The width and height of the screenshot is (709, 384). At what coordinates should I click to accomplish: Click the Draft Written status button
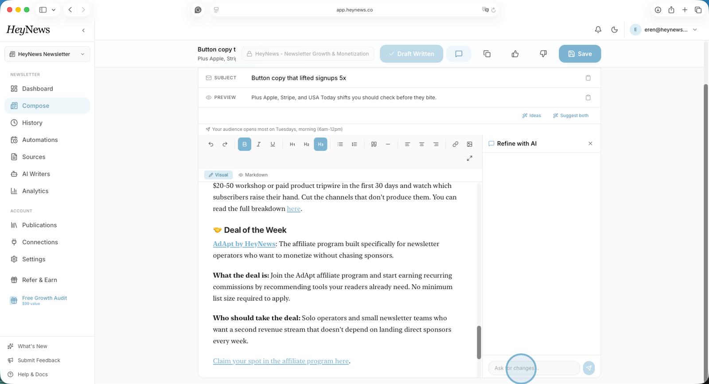[x=411, y=54]
